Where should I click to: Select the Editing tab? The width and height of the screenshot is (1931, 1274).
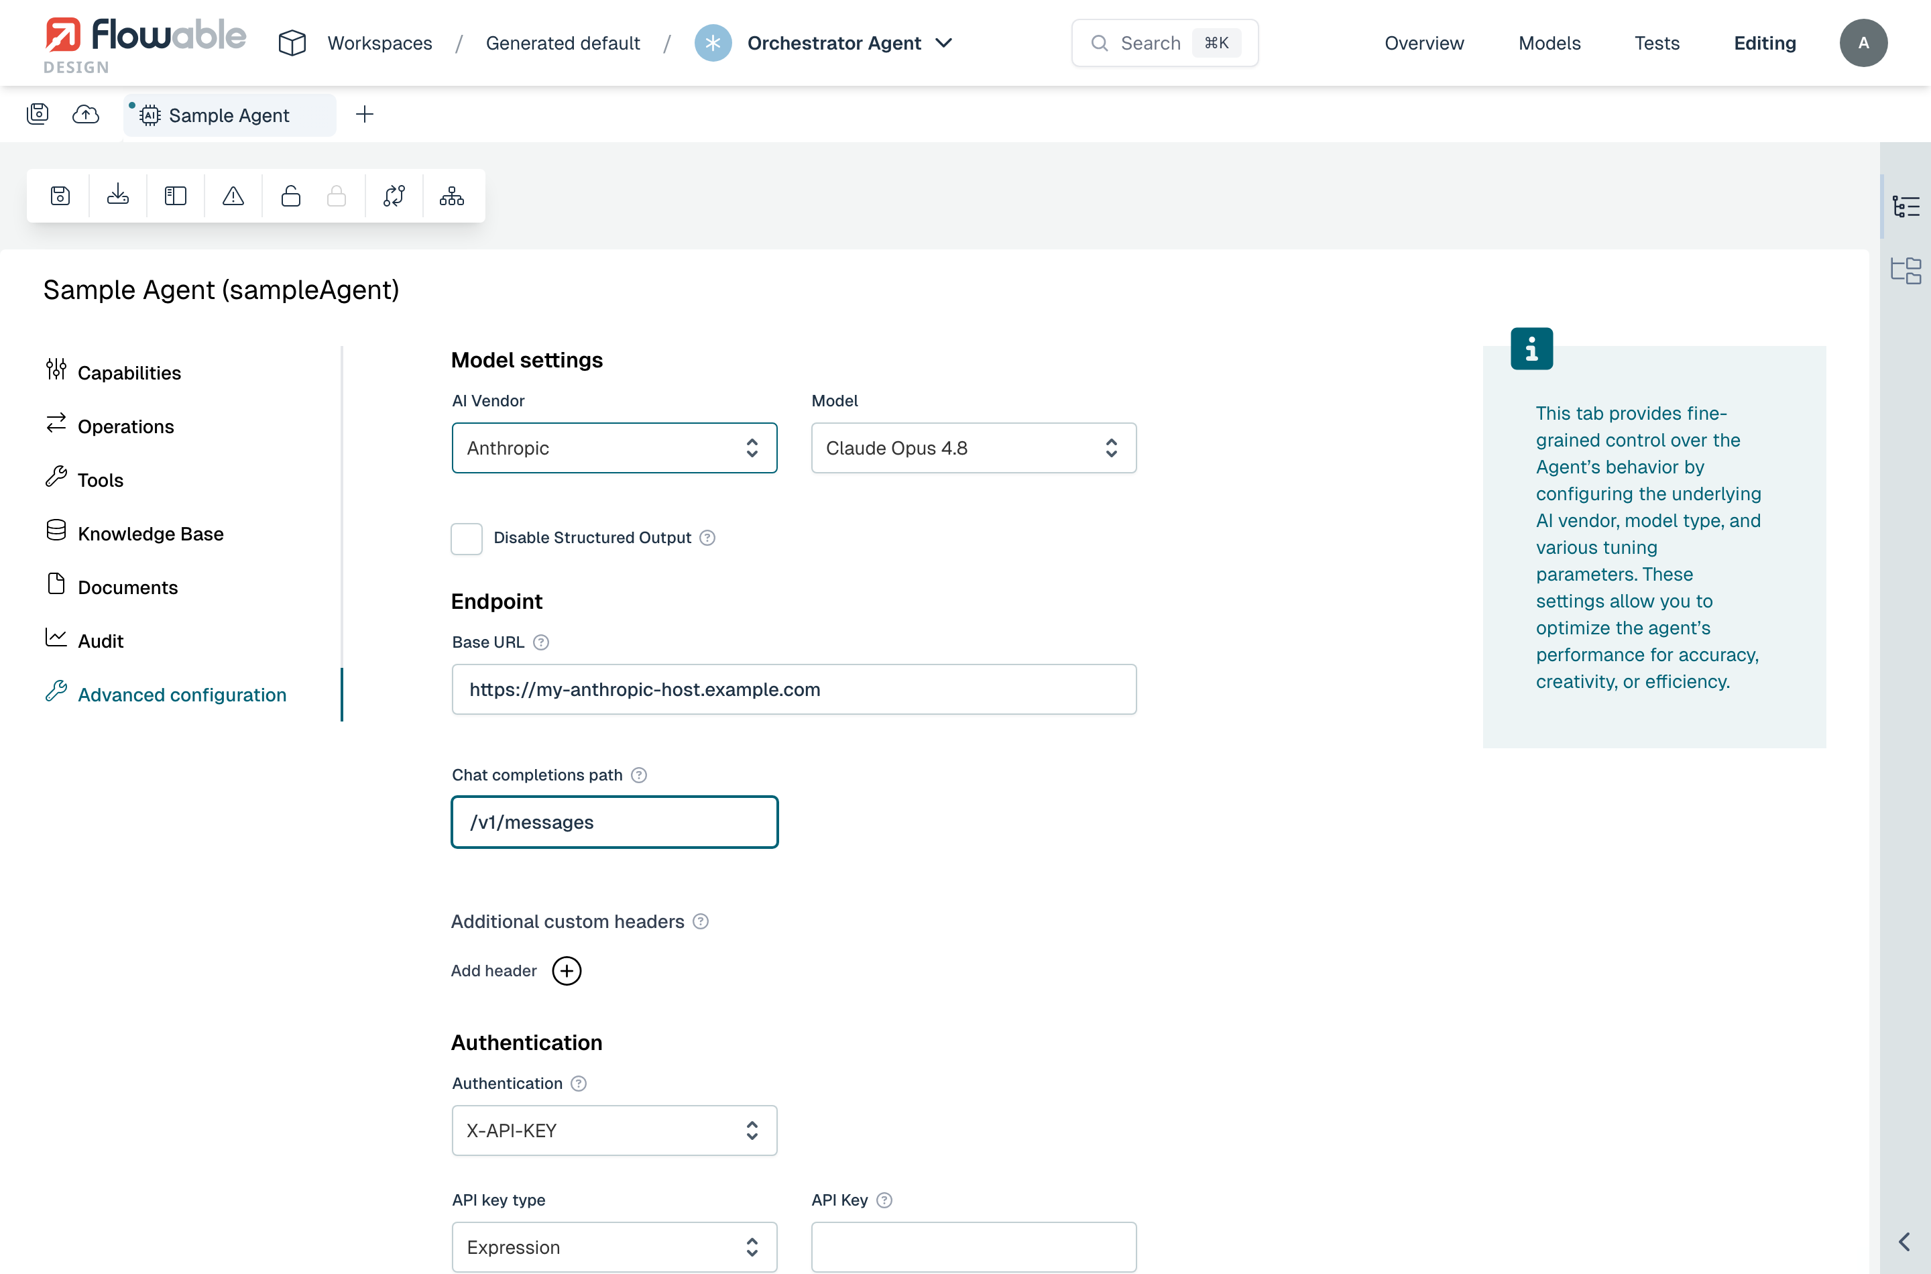[1765, 43]
